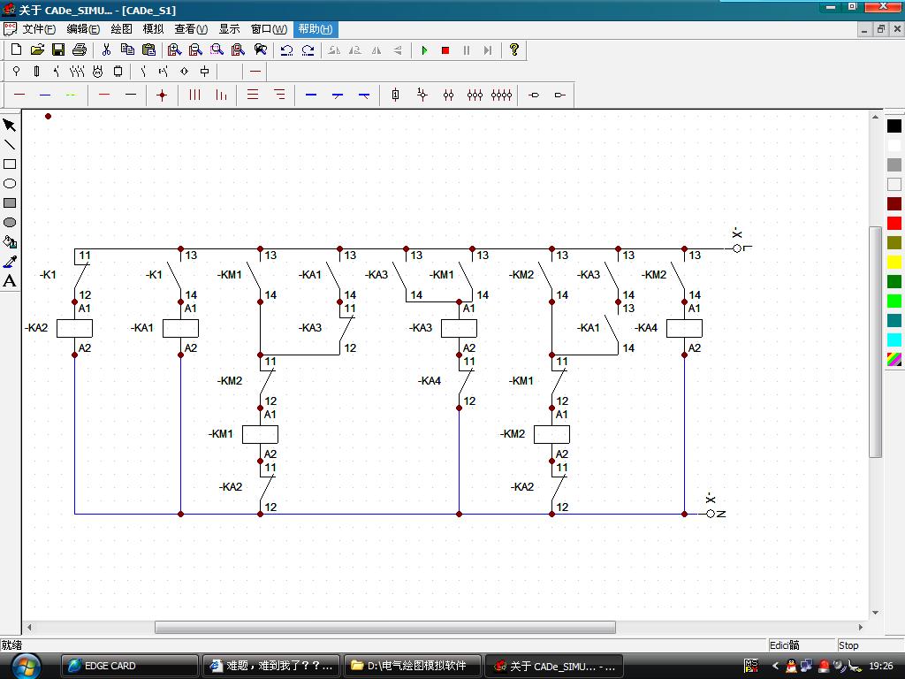This screenshot has width=905, height=679.
Task: Stop simulation with the red square button
Action: tap(445, 50)
